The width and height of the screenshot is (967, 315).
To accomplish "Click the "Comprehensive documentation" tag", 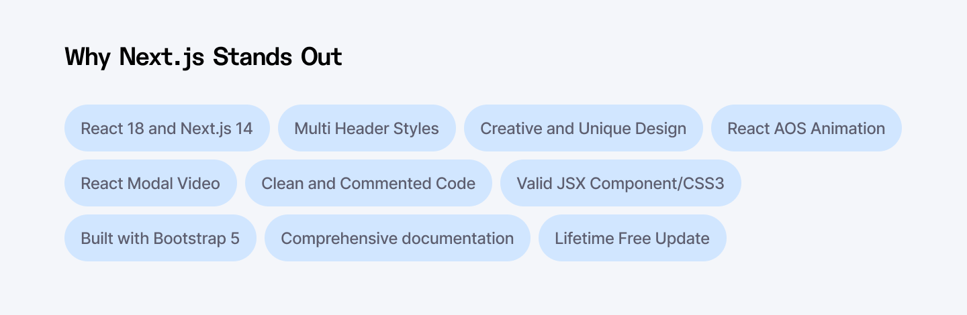I will [397, 238].
